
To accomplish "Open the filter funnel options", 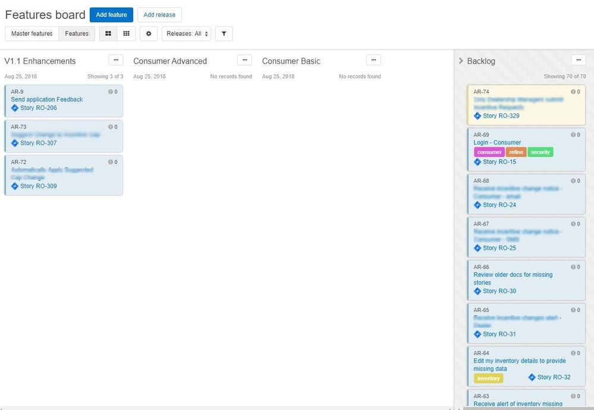I will pos(224,33).
